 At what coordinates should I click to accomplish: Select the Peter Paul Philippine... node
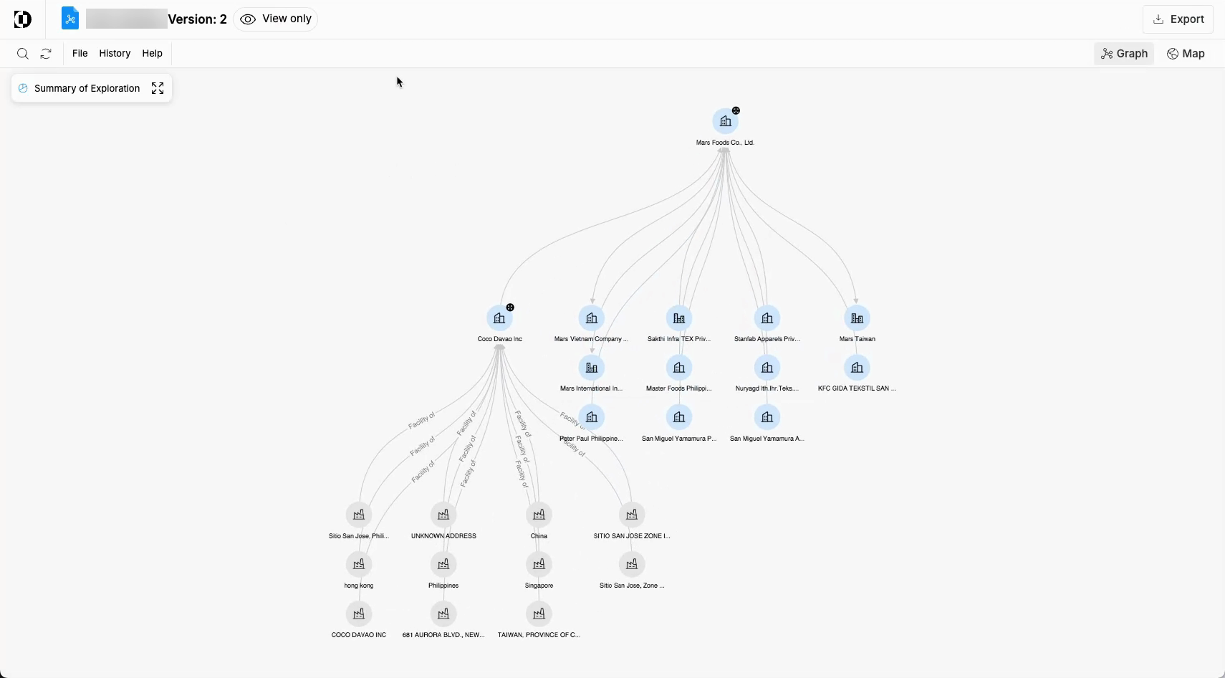[x=592, y=417]
